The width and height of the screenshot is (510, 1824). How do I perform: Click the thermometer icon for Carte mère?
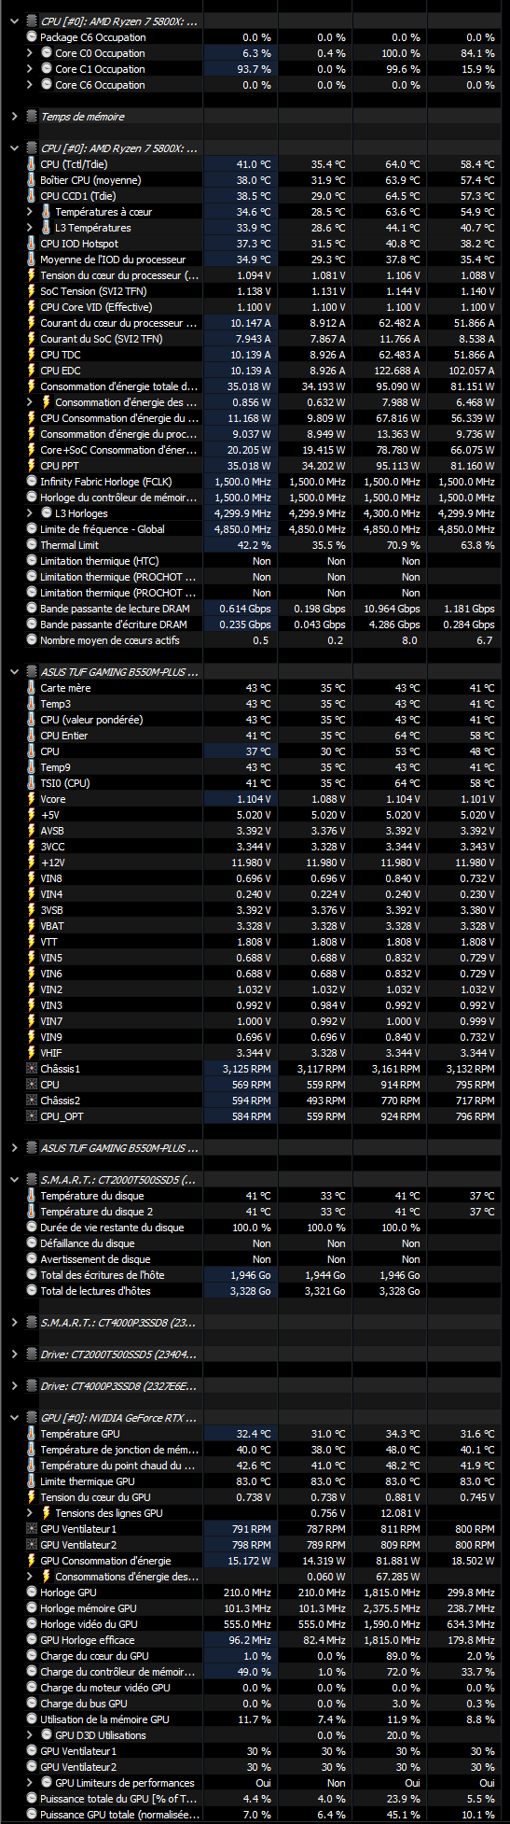click(32, 688)
